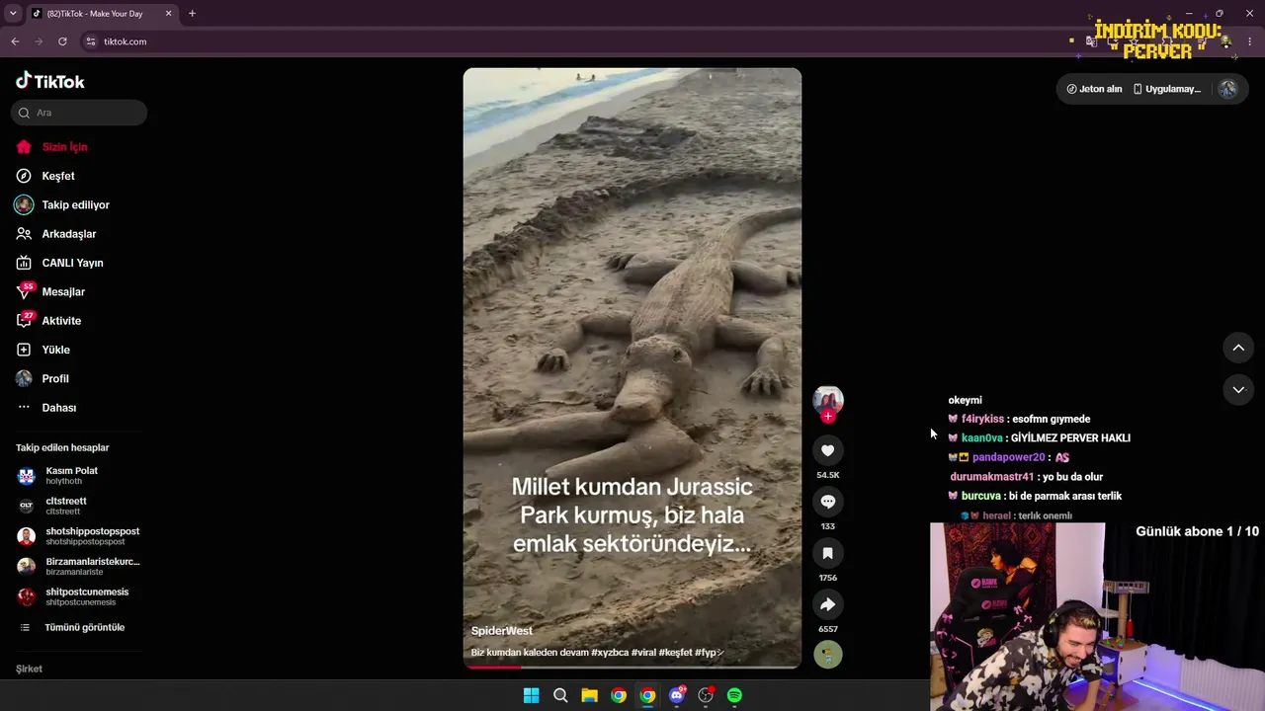Open a new browser tab
The height and width of the screenshot is (711, 1265).
[x=192, y=13]
